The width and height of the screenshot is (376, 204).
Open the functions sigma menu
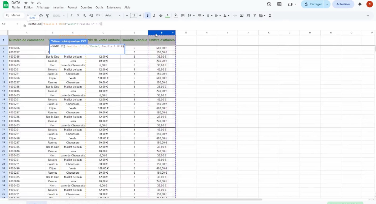[x=270, y=16]
